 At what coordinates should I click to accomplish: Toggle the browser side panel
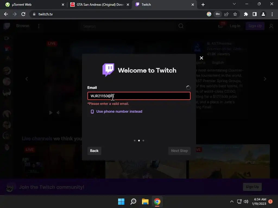pyautogui.click(x=255, y=14)
